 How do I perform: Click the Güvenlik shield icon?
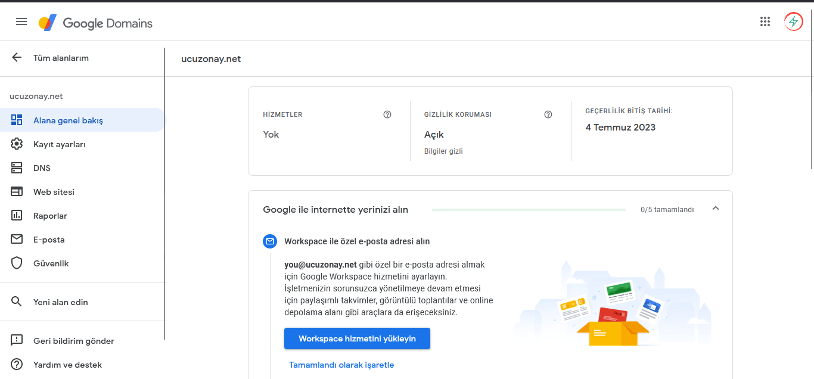pyautogui.click(x=17, y=263)
